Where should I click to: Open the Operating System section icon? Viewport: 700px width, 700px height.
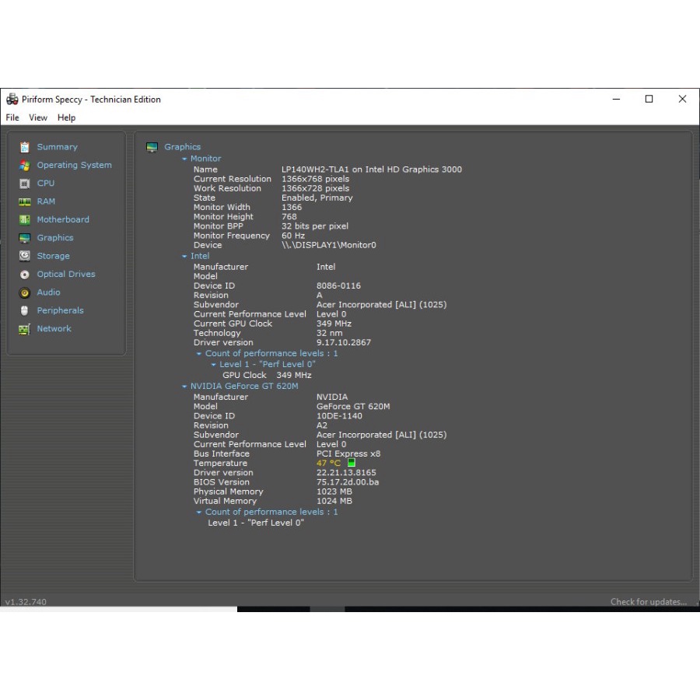tap(25, 165)
